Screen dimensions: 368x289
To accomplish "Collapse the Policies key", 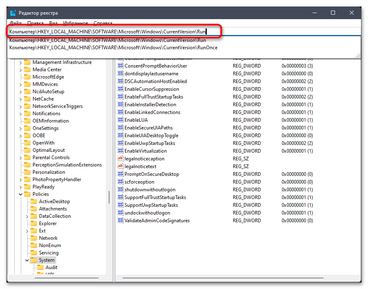I will coord(20,194).
